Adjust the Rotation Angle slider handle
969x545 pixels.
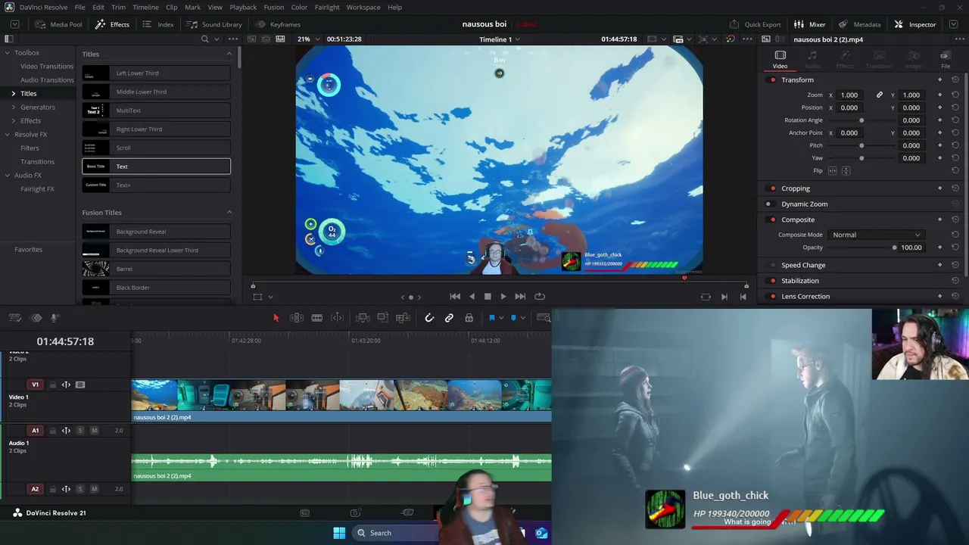pyautogui.click(x=862, y=120)
